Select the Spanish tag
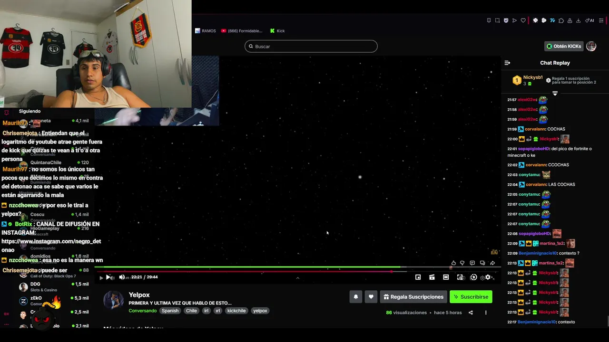 (x=170, y=311)
